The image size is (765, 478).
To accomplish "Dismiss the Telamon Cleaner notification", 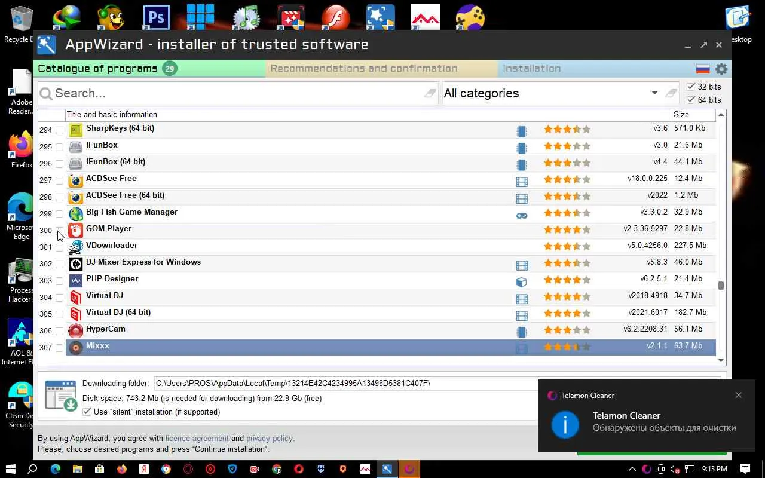I will (x=739, y=395).
